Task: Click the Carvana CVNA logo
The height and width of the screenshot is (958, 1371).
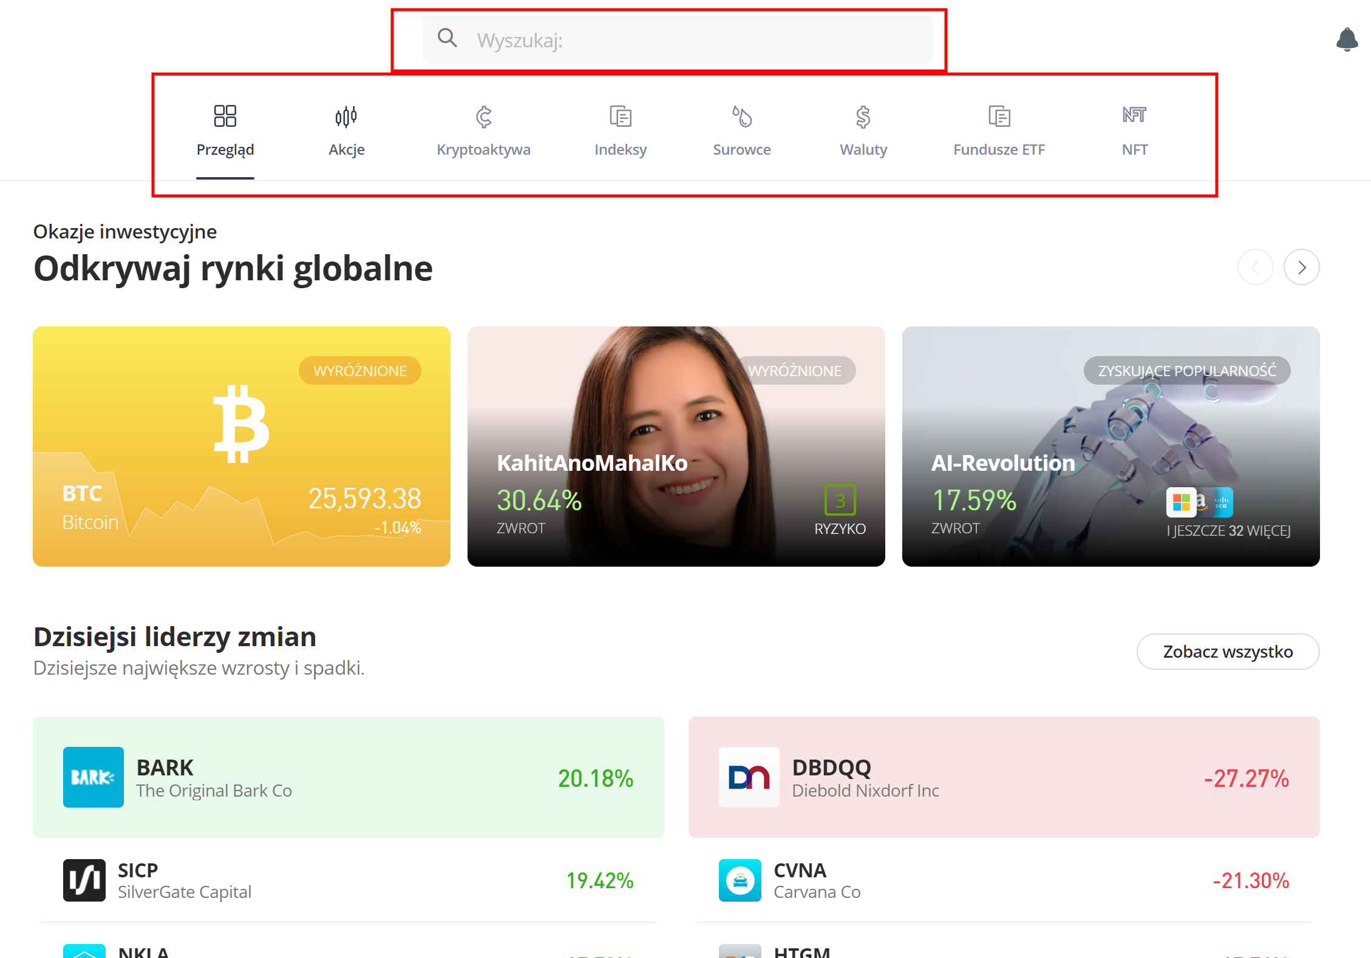Action: pos(740,880)
